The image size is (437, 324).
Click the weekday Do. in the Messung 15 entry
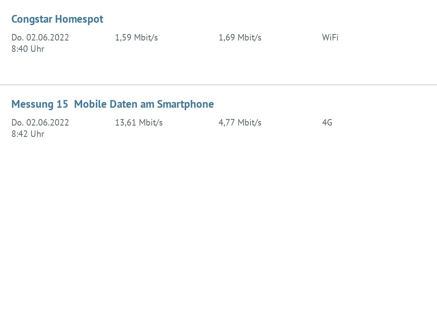tap(17, 123)
